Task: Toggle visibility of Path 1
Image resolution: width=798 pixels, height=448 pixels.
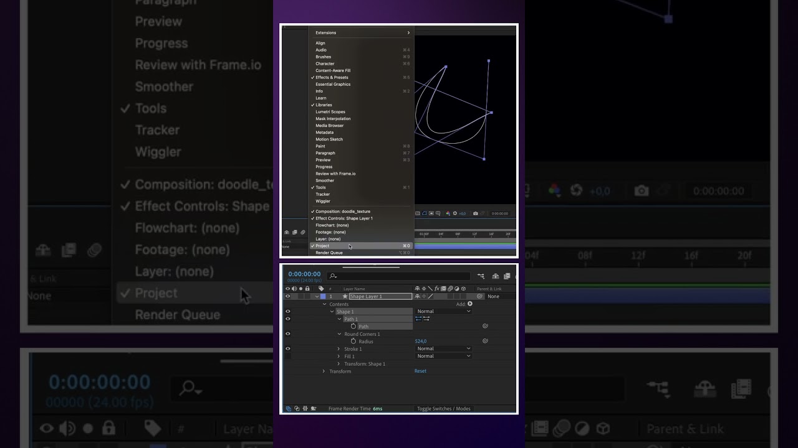Action: (287, 319)
